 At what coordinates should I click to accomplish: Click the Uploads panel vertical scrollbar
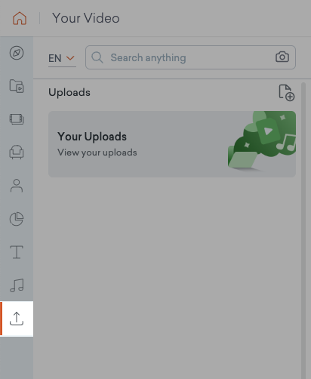(x=303, y=230)
